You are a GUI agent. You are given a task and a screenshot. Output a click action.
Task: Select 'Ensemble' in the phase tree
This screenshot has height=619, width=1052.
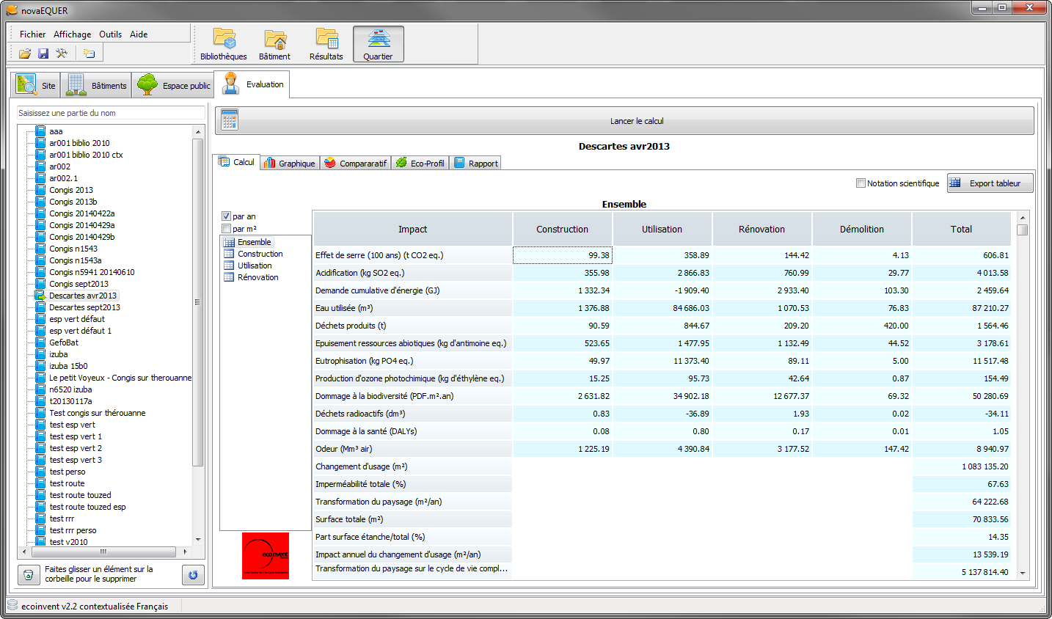254,242
